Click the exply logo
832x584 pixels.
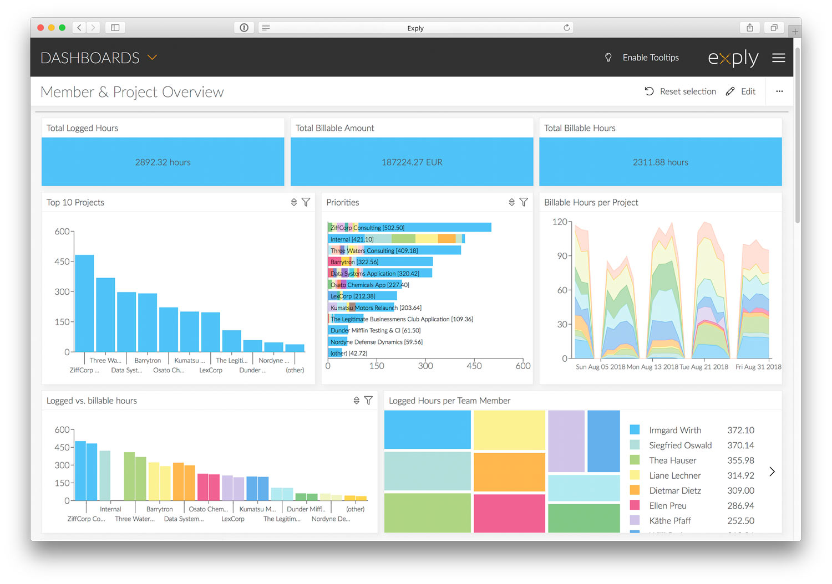[733, 58]
